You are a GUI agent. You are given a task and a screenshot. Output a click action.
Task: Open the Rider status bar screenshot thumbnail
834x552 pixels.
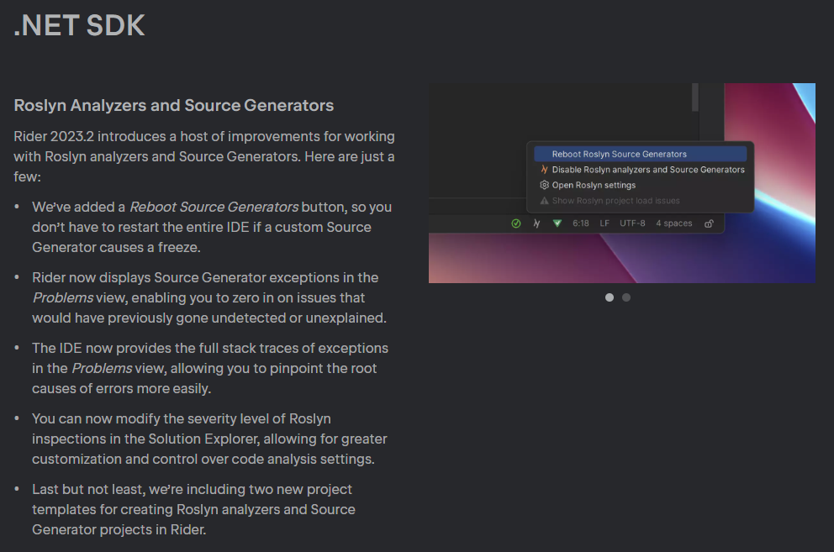point(622,183)
